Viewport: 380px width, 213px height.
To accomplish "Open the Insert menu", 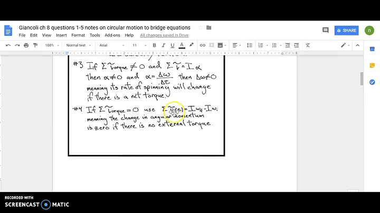I will point(61,35).
